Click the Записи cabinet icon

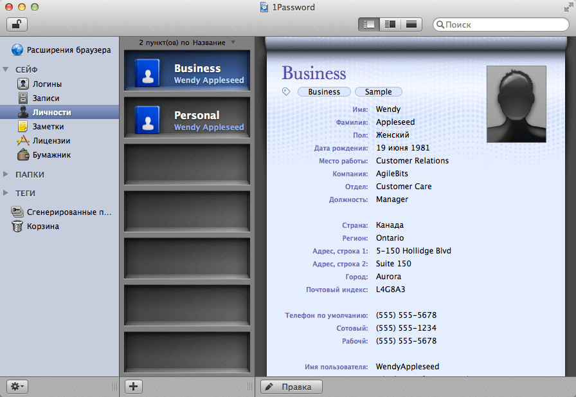coord(22,98)
